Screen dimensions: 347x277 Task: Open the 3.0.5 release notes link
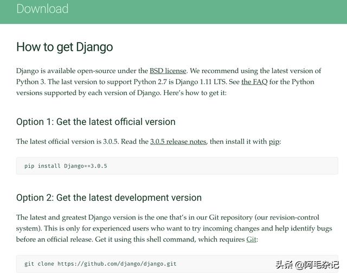[178, 142]
